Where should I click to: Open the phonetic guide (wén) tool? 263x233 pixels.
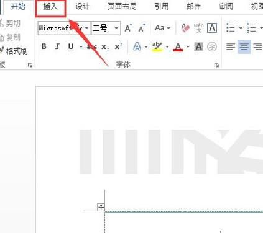tap(199, 28)
